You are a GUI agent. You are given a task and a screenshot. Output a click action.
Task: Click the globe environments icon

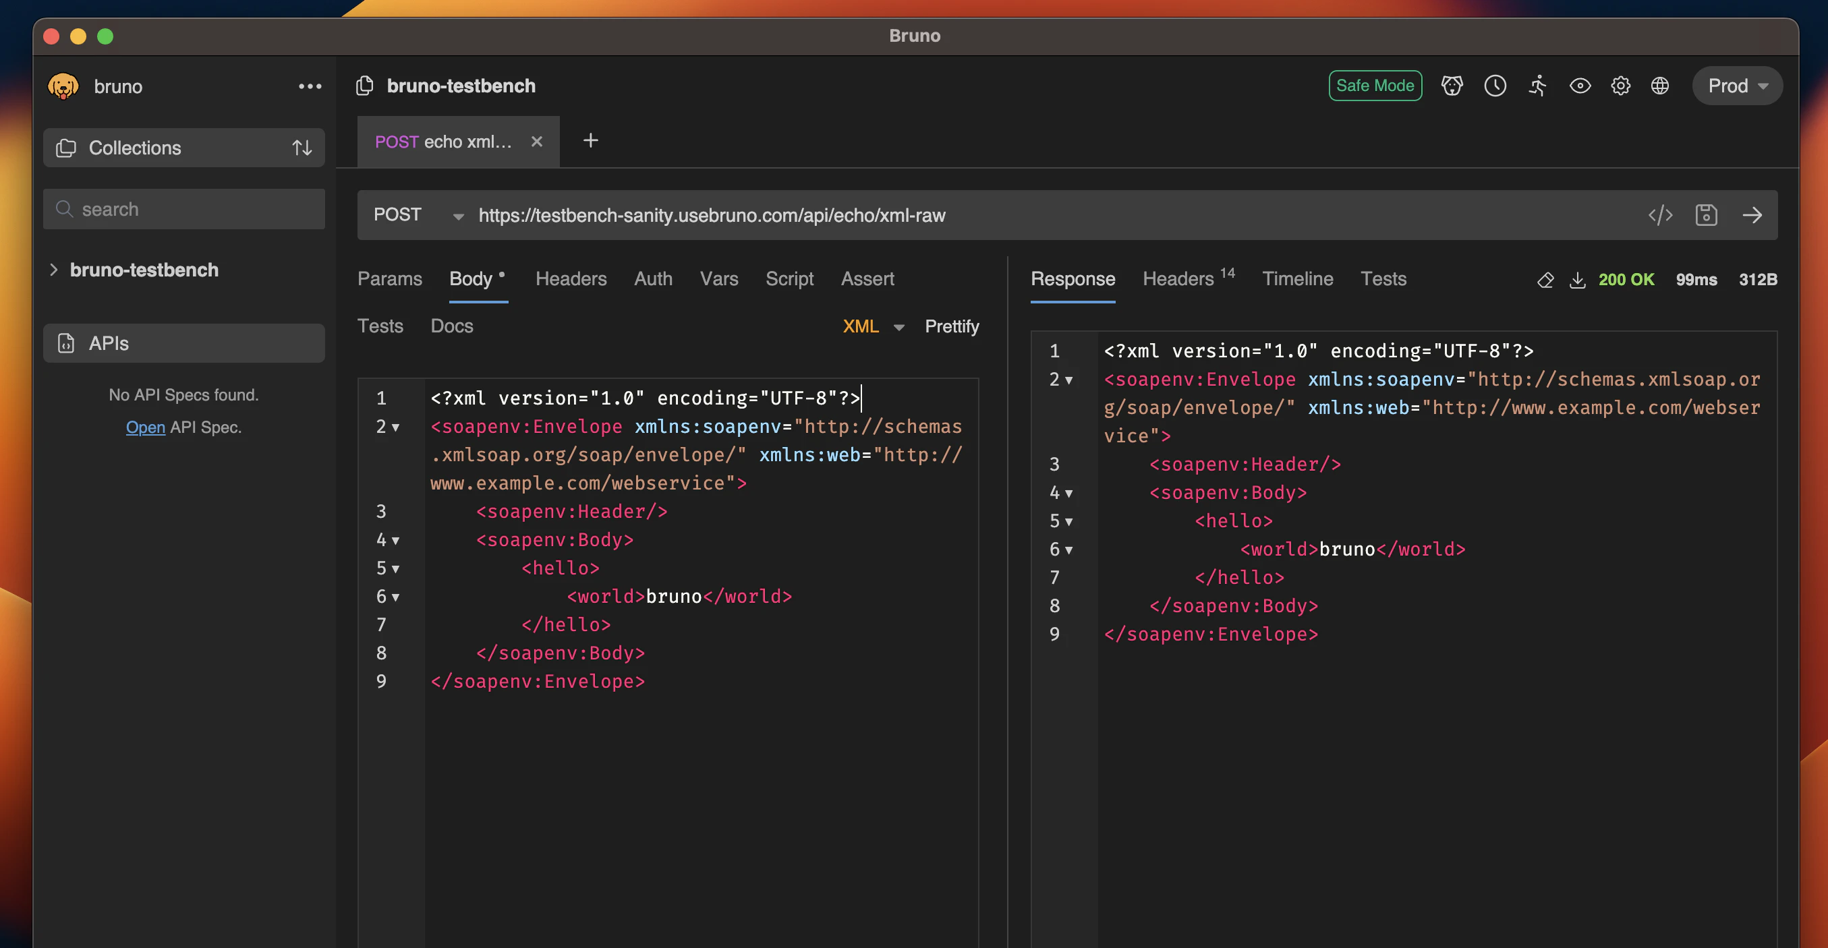pyautogui.click(x=1661, y=85)
